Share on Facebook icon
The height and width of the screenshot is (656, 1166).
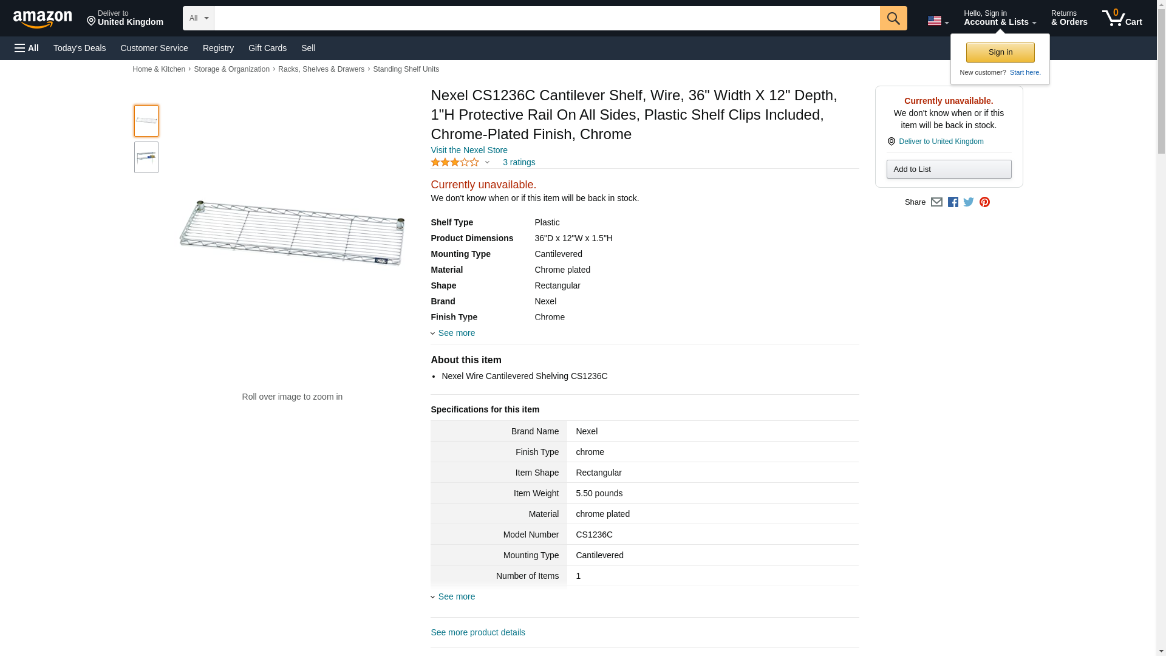[x=953, y=202]
